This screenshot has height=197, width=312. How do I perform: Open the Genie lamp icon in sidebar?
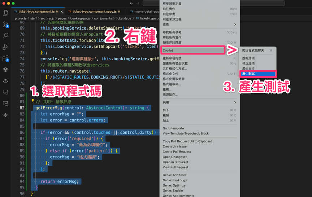click(x=5, y=115)
